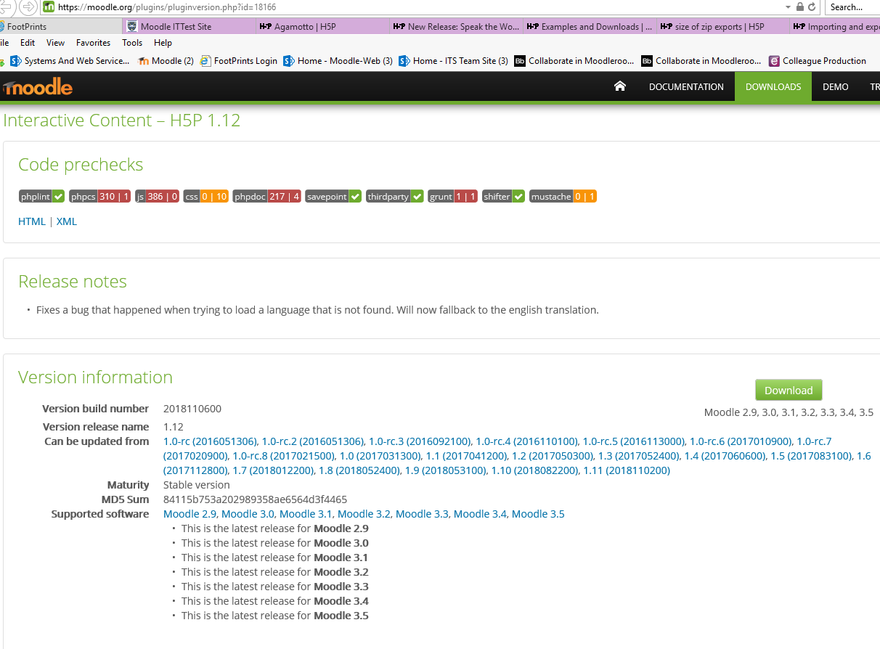Click the phplint precheck badge
Viewport: 880px width, 649px height.
point(42,197)
